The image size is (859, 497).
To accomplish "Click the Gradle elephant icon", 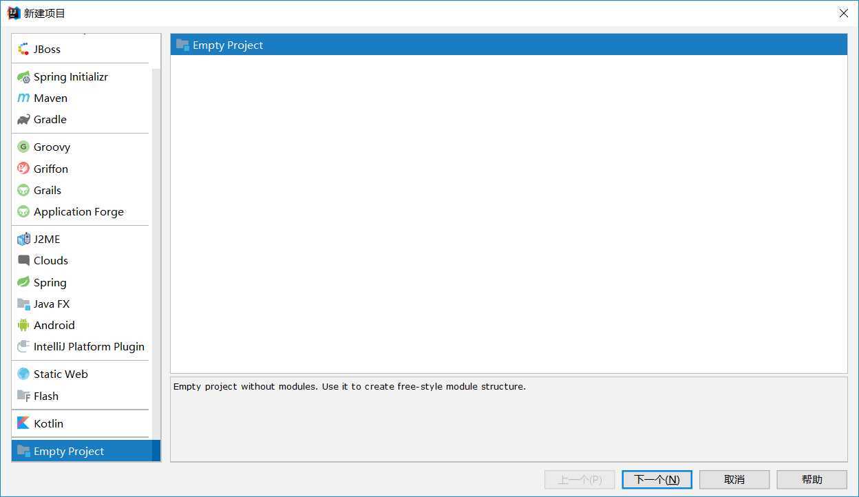I will (x=23, y=120).
